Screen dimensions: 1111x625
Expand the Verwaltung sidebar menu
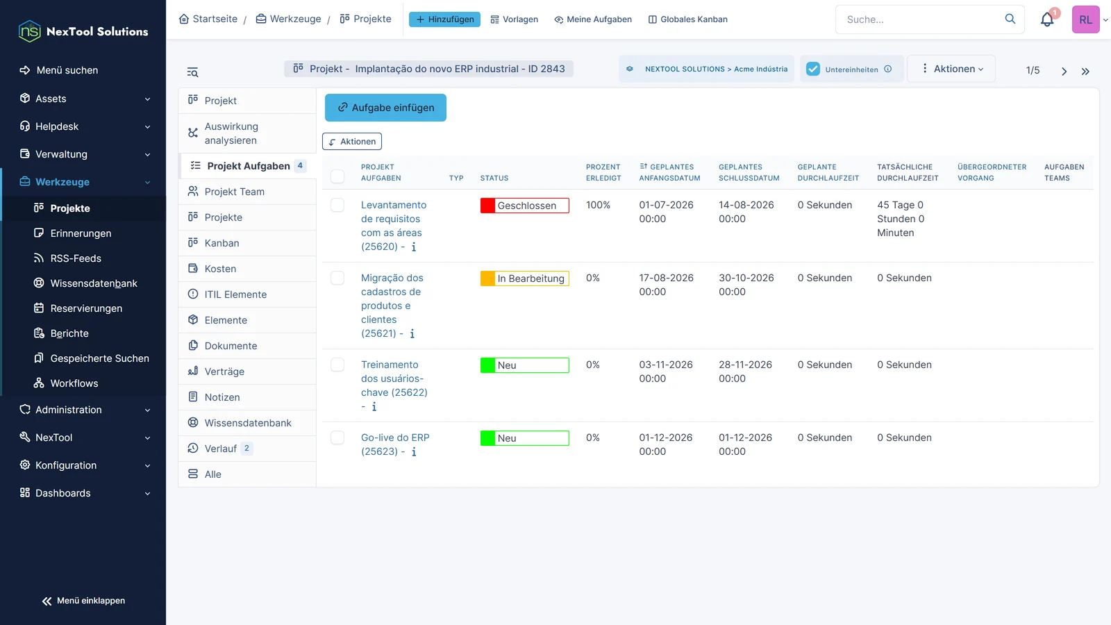83,154
